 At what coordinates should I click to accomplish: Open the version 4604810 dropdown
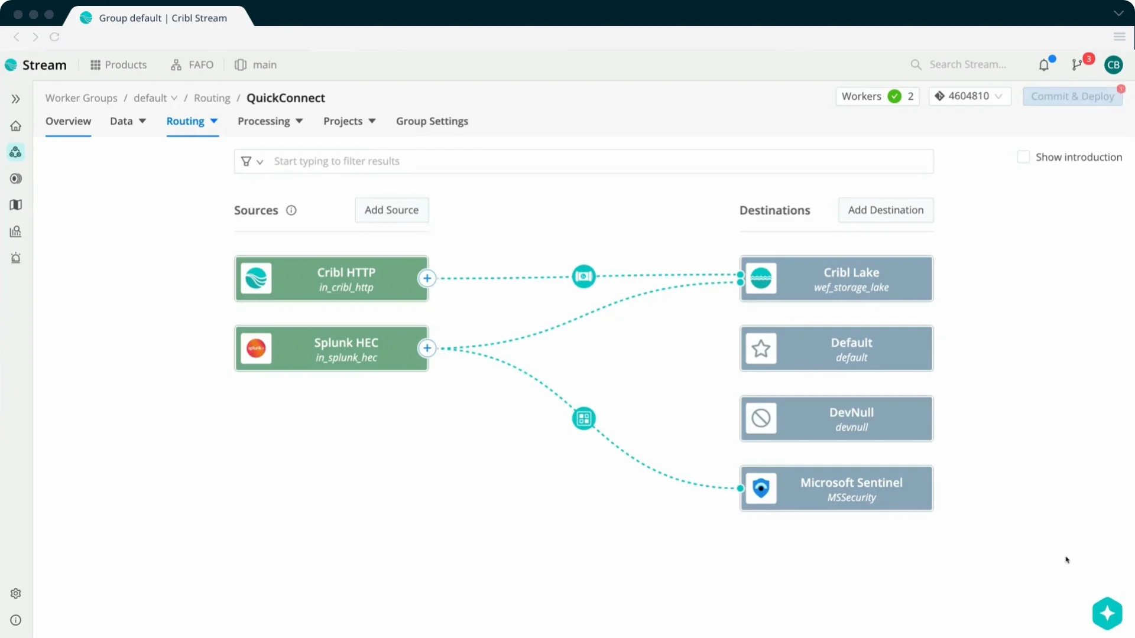[969, 96]
